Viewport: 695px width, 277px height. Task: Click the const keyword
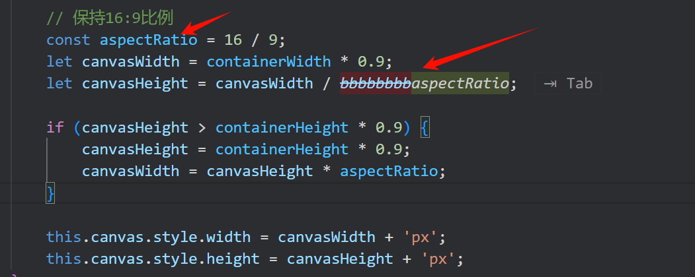(68, 40)
